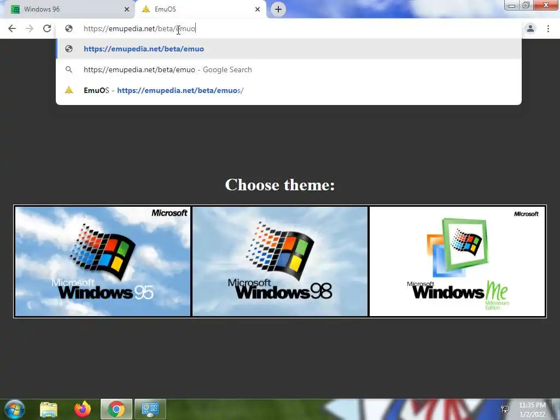Click the network icon in the system tray
Viewport: 560px width, 420px height.
[x=505, y=409]
